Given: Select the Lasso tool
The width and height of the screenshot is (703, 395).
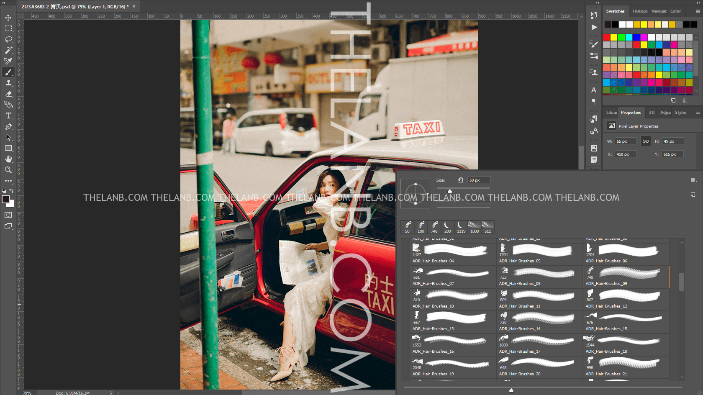Looking at the screenshot, I should (x=8, y=40).
